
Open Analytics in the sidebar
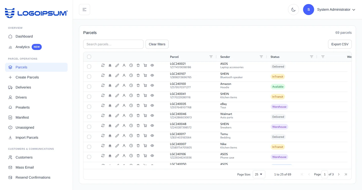(x=36, y=47)
